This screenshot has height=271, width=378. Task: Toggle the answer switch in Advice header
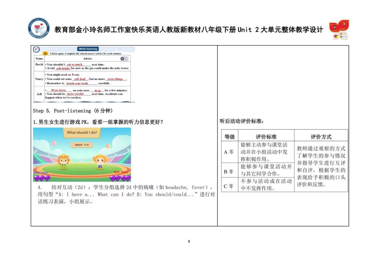click(x=124, y=59)
